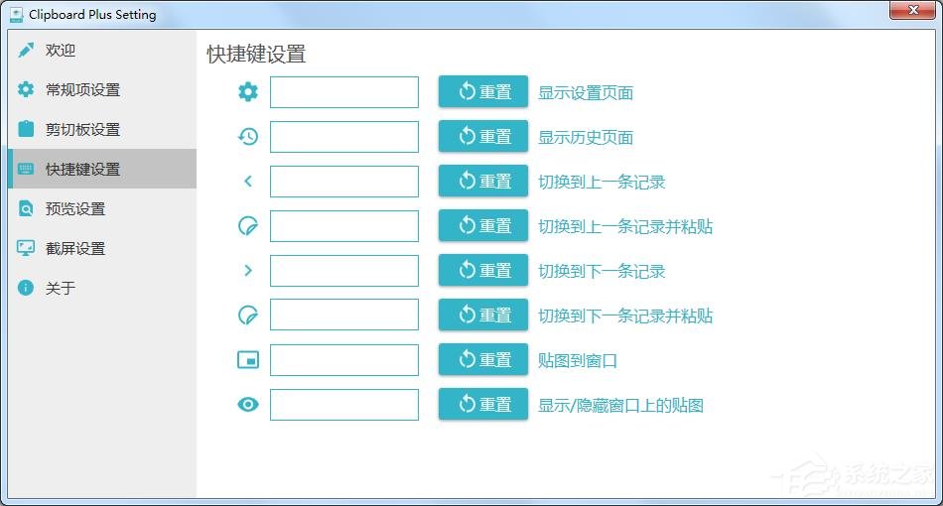The height and width of the screenshot is (506, 943).
Task: Click the 显示/隐藏窗口上的贴图 label text
Action: [620, 406]
